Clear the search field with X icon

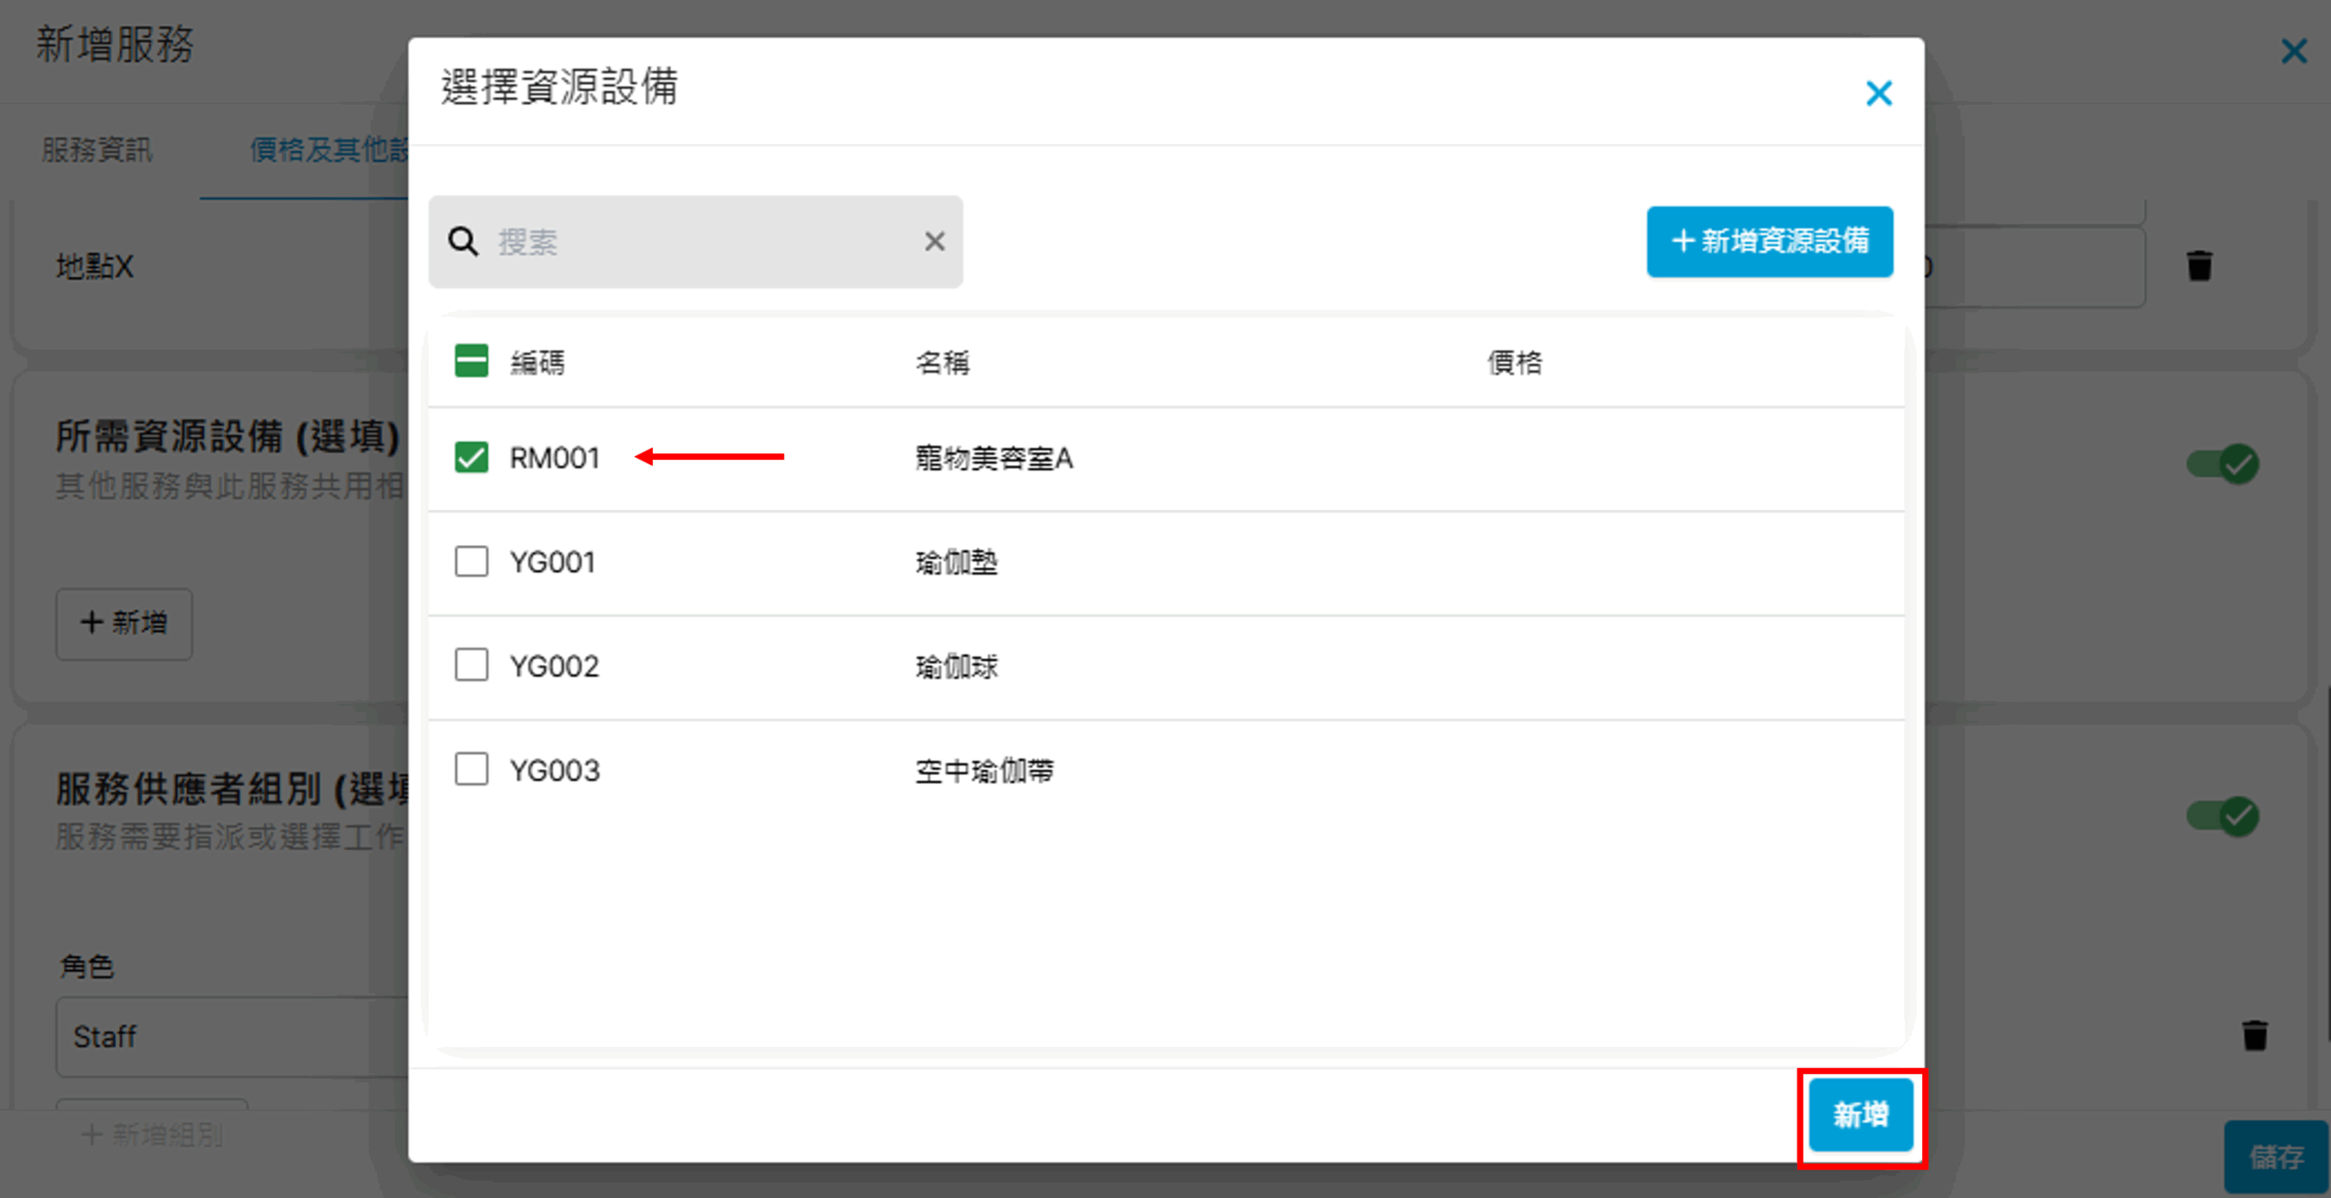click(x=934, y=242)
